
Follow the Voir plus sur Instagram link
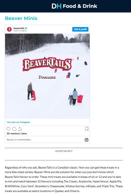point(18,122)
